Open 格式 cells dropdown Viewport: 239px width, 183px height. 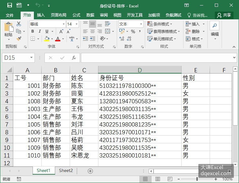pos(194,39)
